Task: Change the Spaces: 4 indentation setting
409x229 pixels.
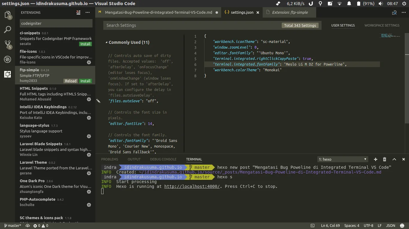Action: (x=352, y=226)
